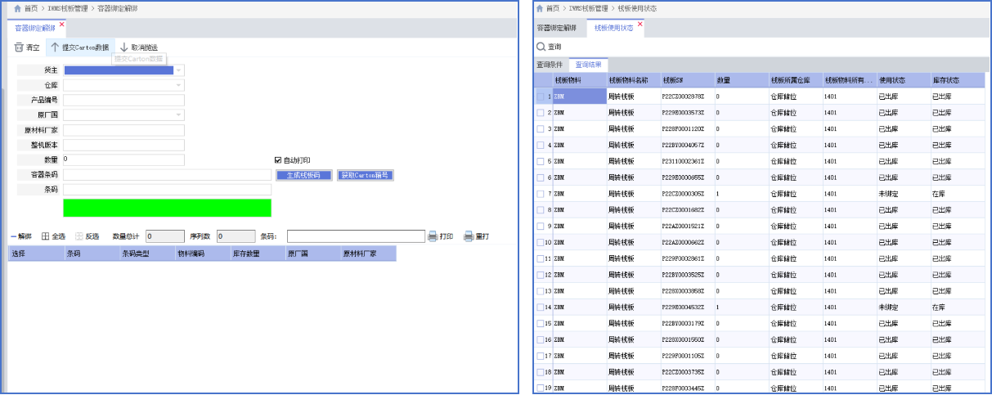Click 提交Carton数据 upload arrow icon
The width and height of the screenshot is (992, 395).
click(55, 47)
